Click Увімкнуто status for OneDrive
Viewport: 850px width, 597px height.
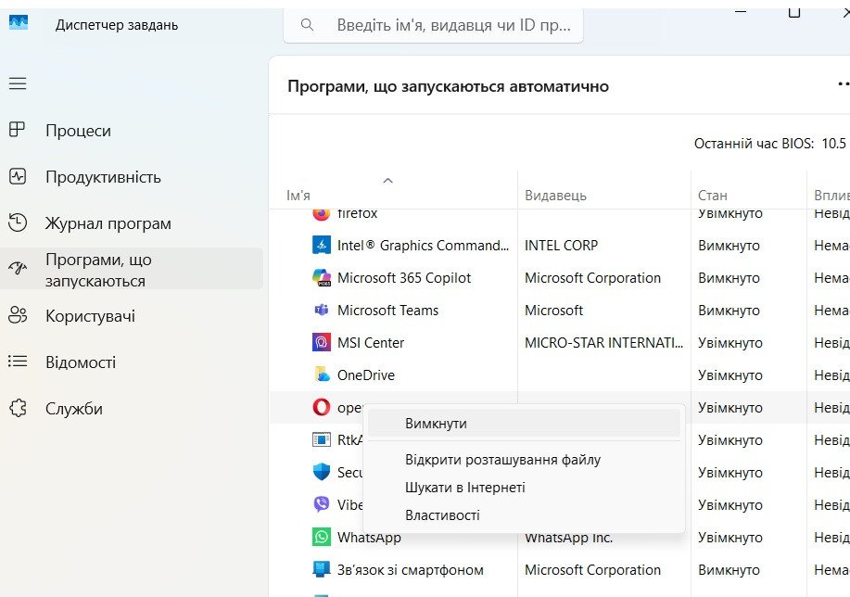tap(730, 375)
